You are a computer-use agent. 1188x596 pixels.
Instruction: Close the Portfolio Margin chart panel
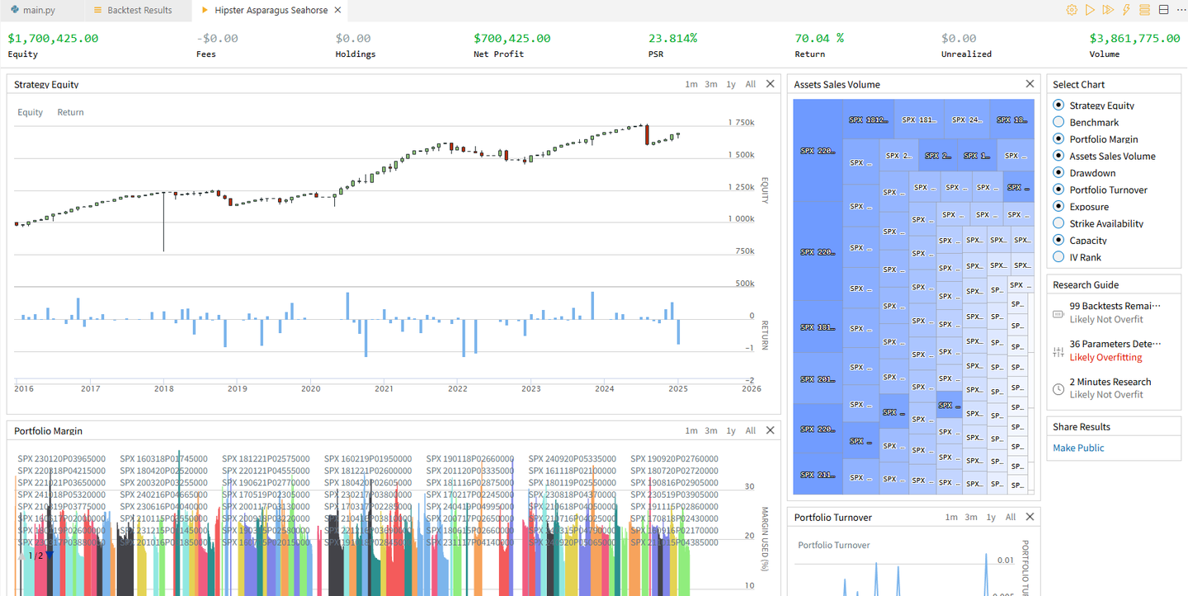pyautogui.click(x=771, y=430)
